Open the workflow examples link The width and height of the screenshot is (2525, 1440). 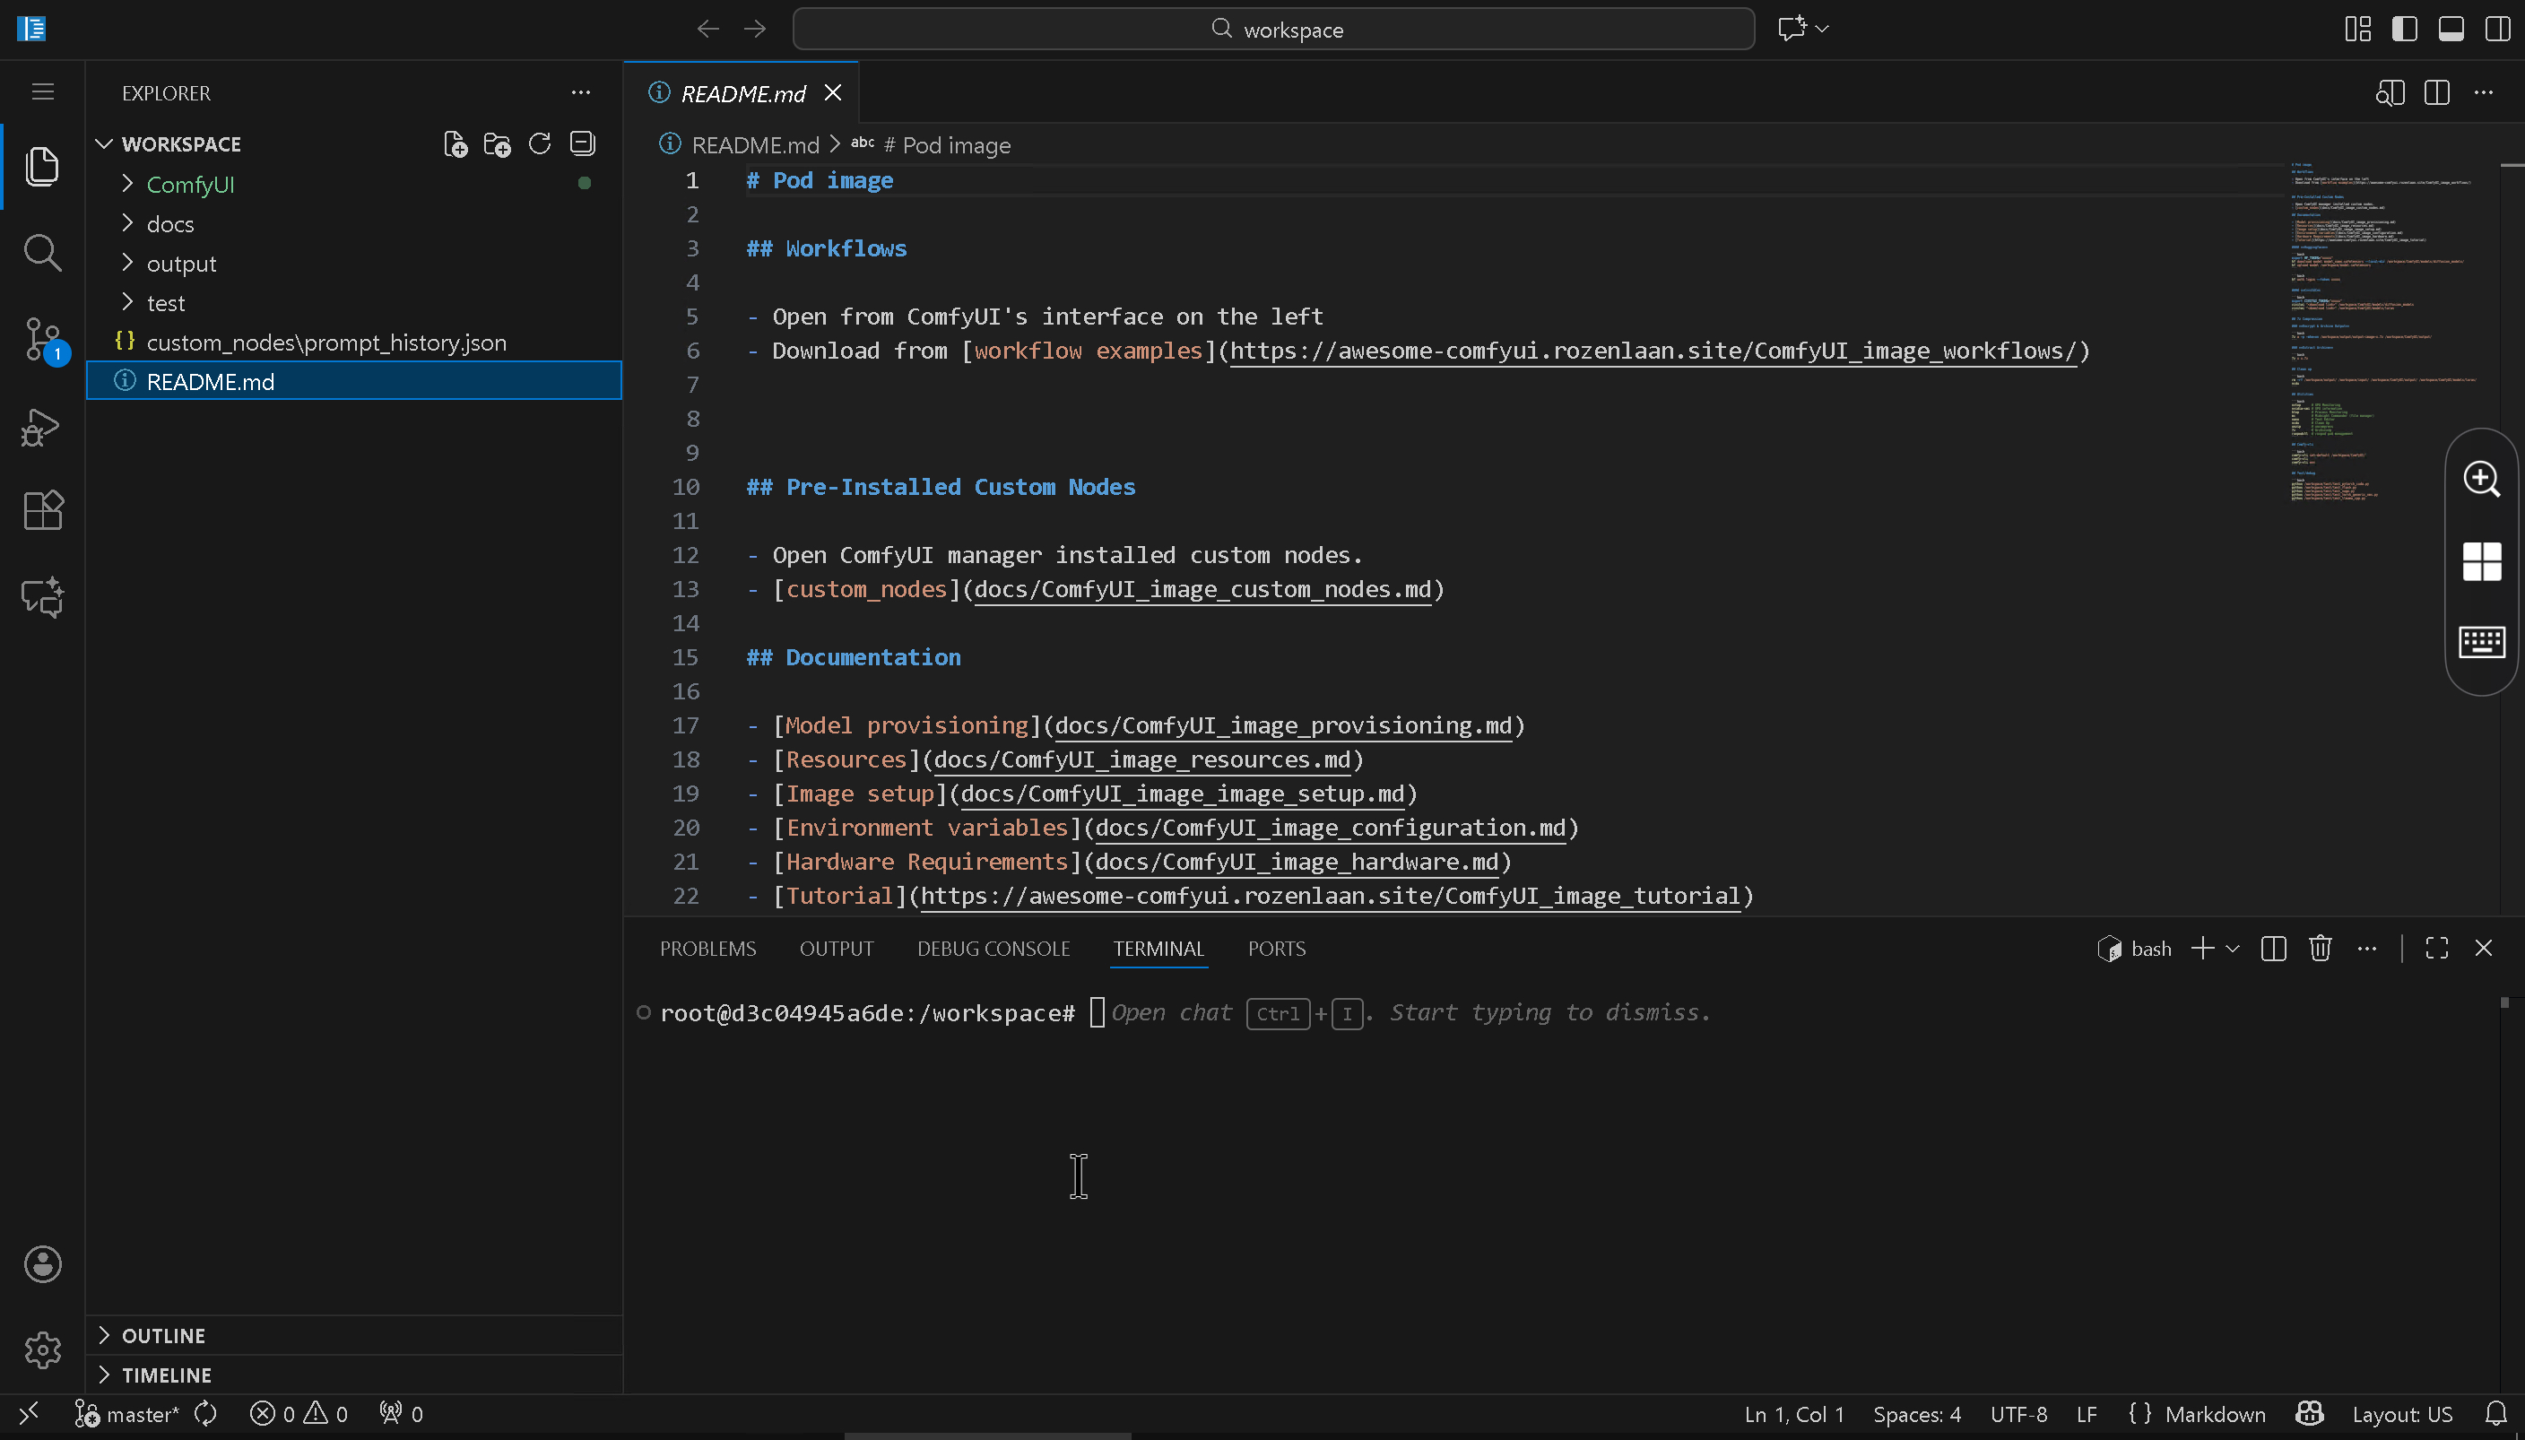1652,350
